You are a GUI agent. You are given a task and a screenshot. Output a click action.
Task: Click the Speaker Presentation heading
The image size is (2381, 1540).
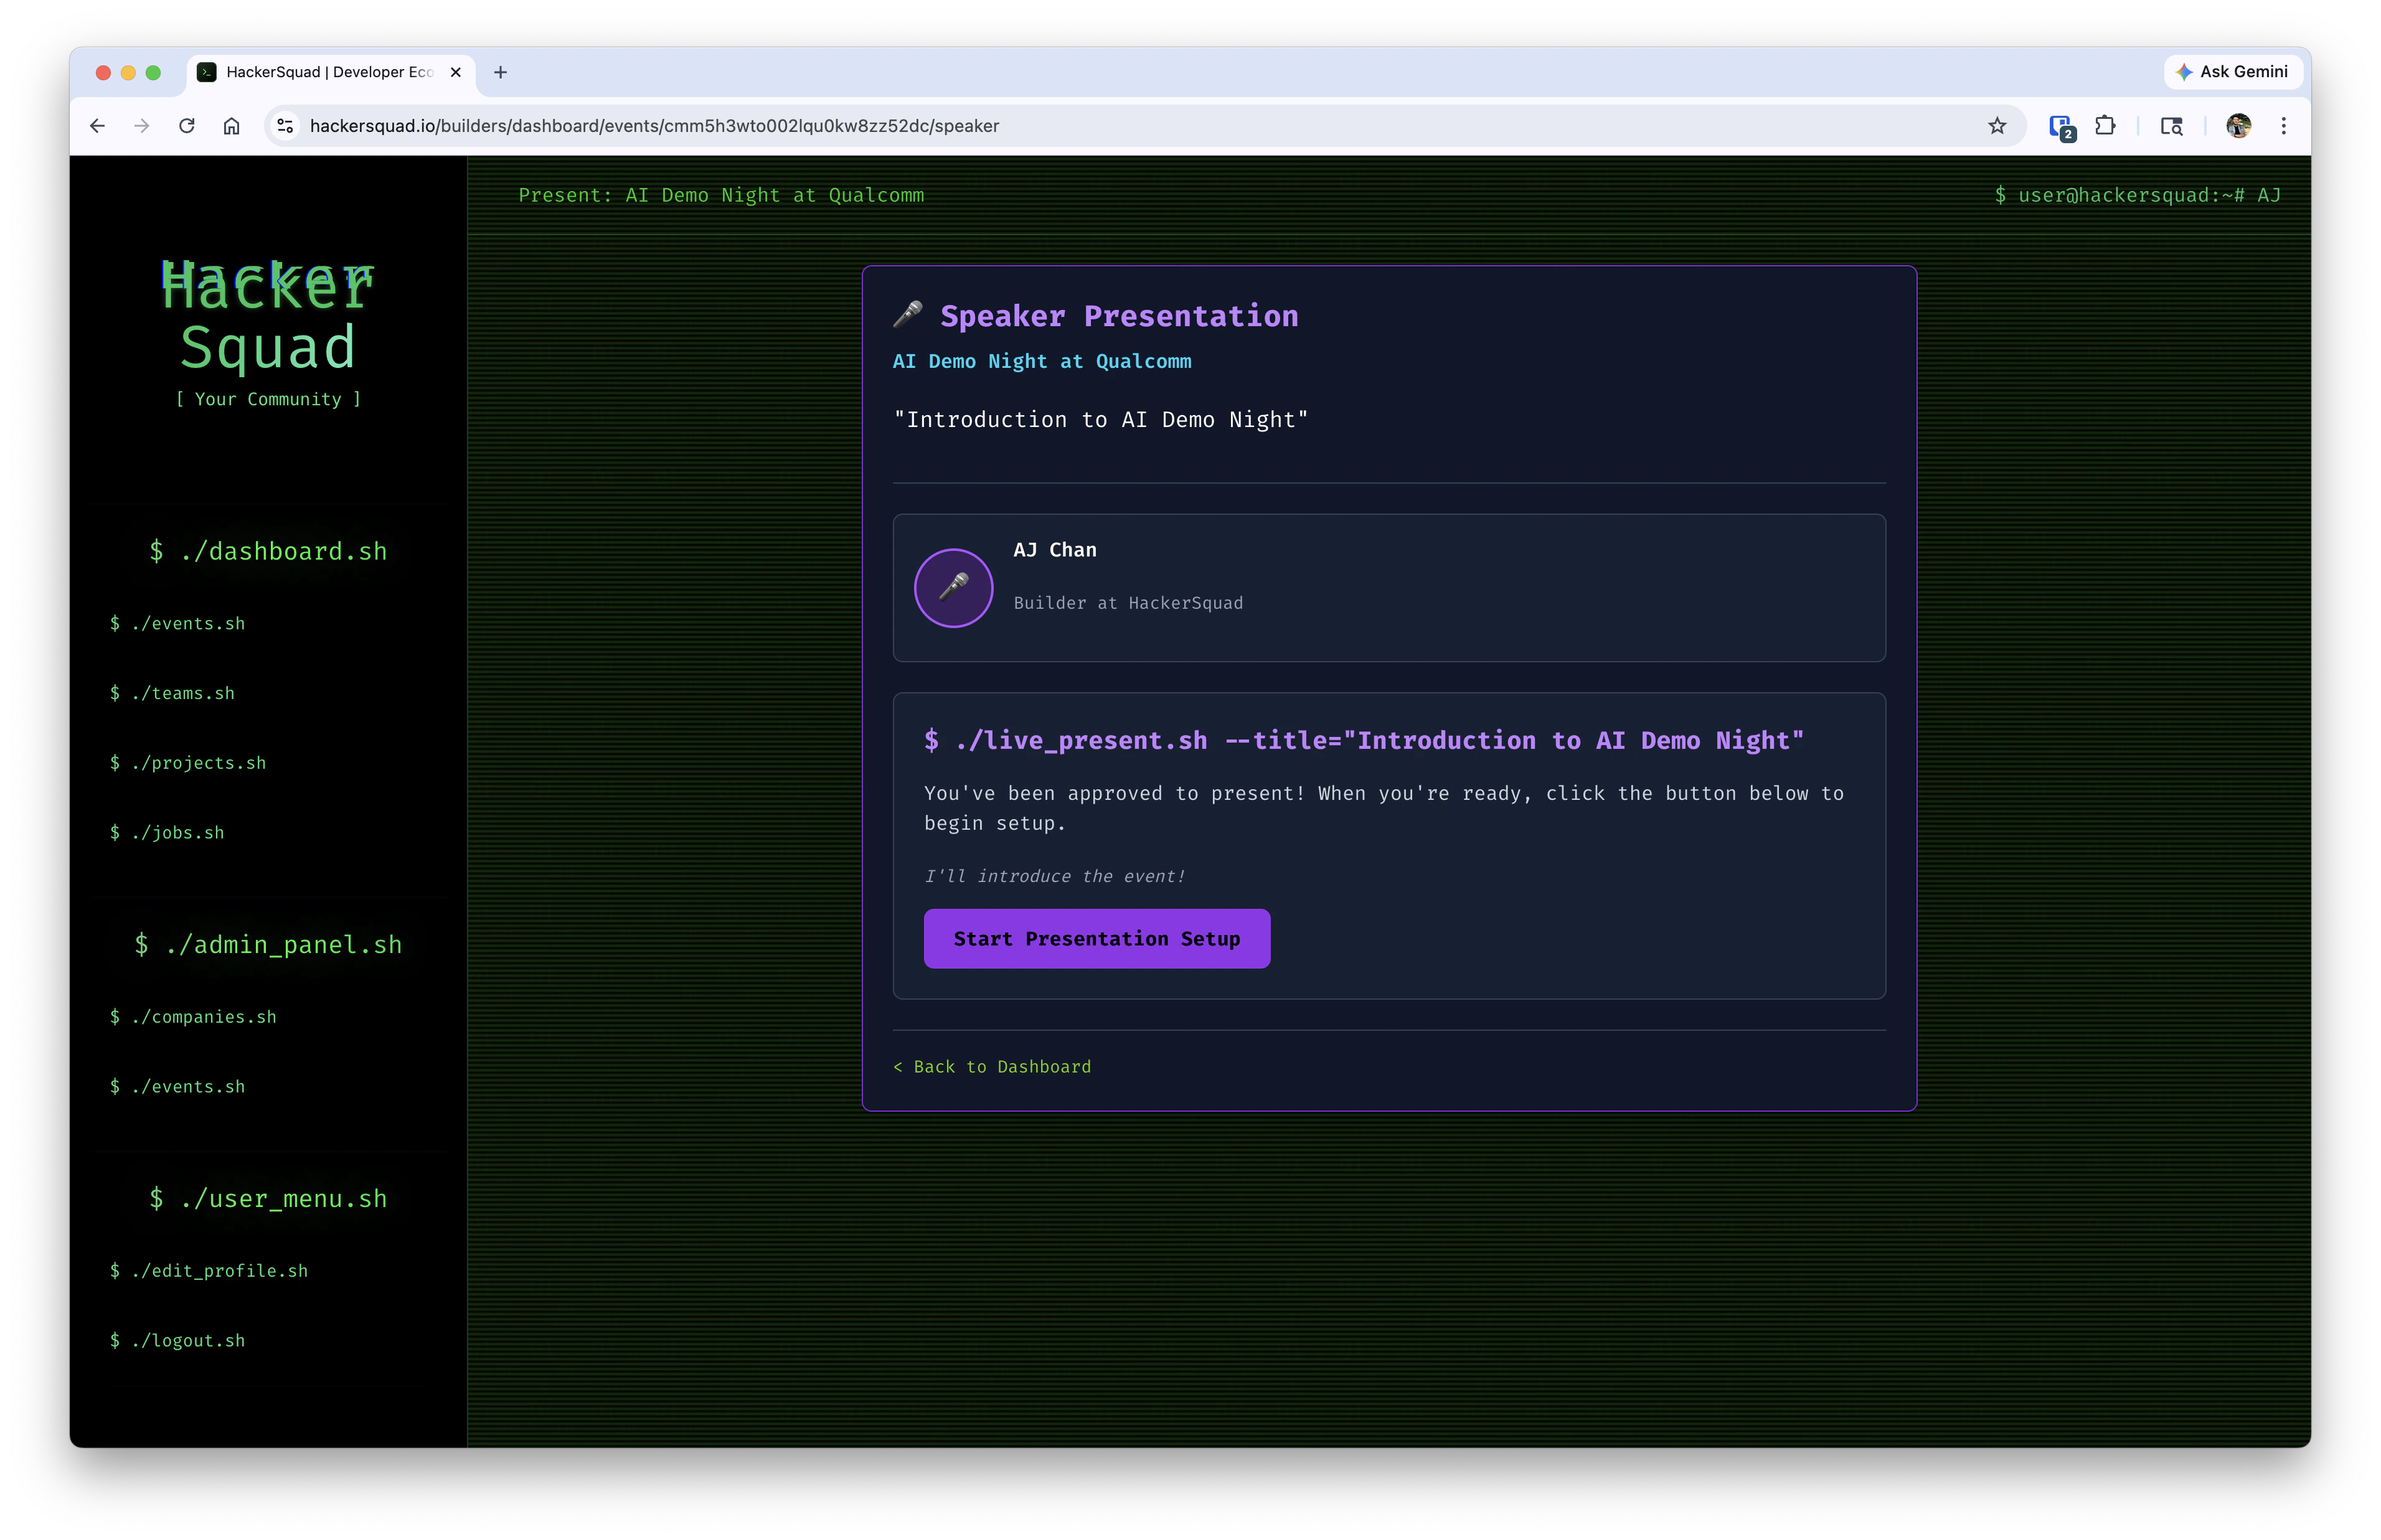click(1119, 316)
